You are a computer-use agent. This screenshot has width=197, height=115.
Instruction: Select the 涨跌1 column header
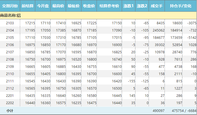[129, 6]
